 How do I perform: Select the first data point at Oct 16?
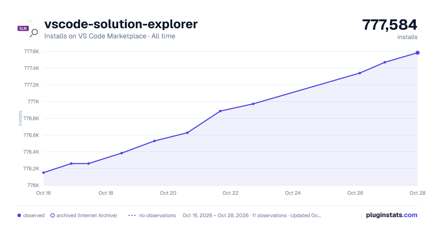click(x=43, y=173)
